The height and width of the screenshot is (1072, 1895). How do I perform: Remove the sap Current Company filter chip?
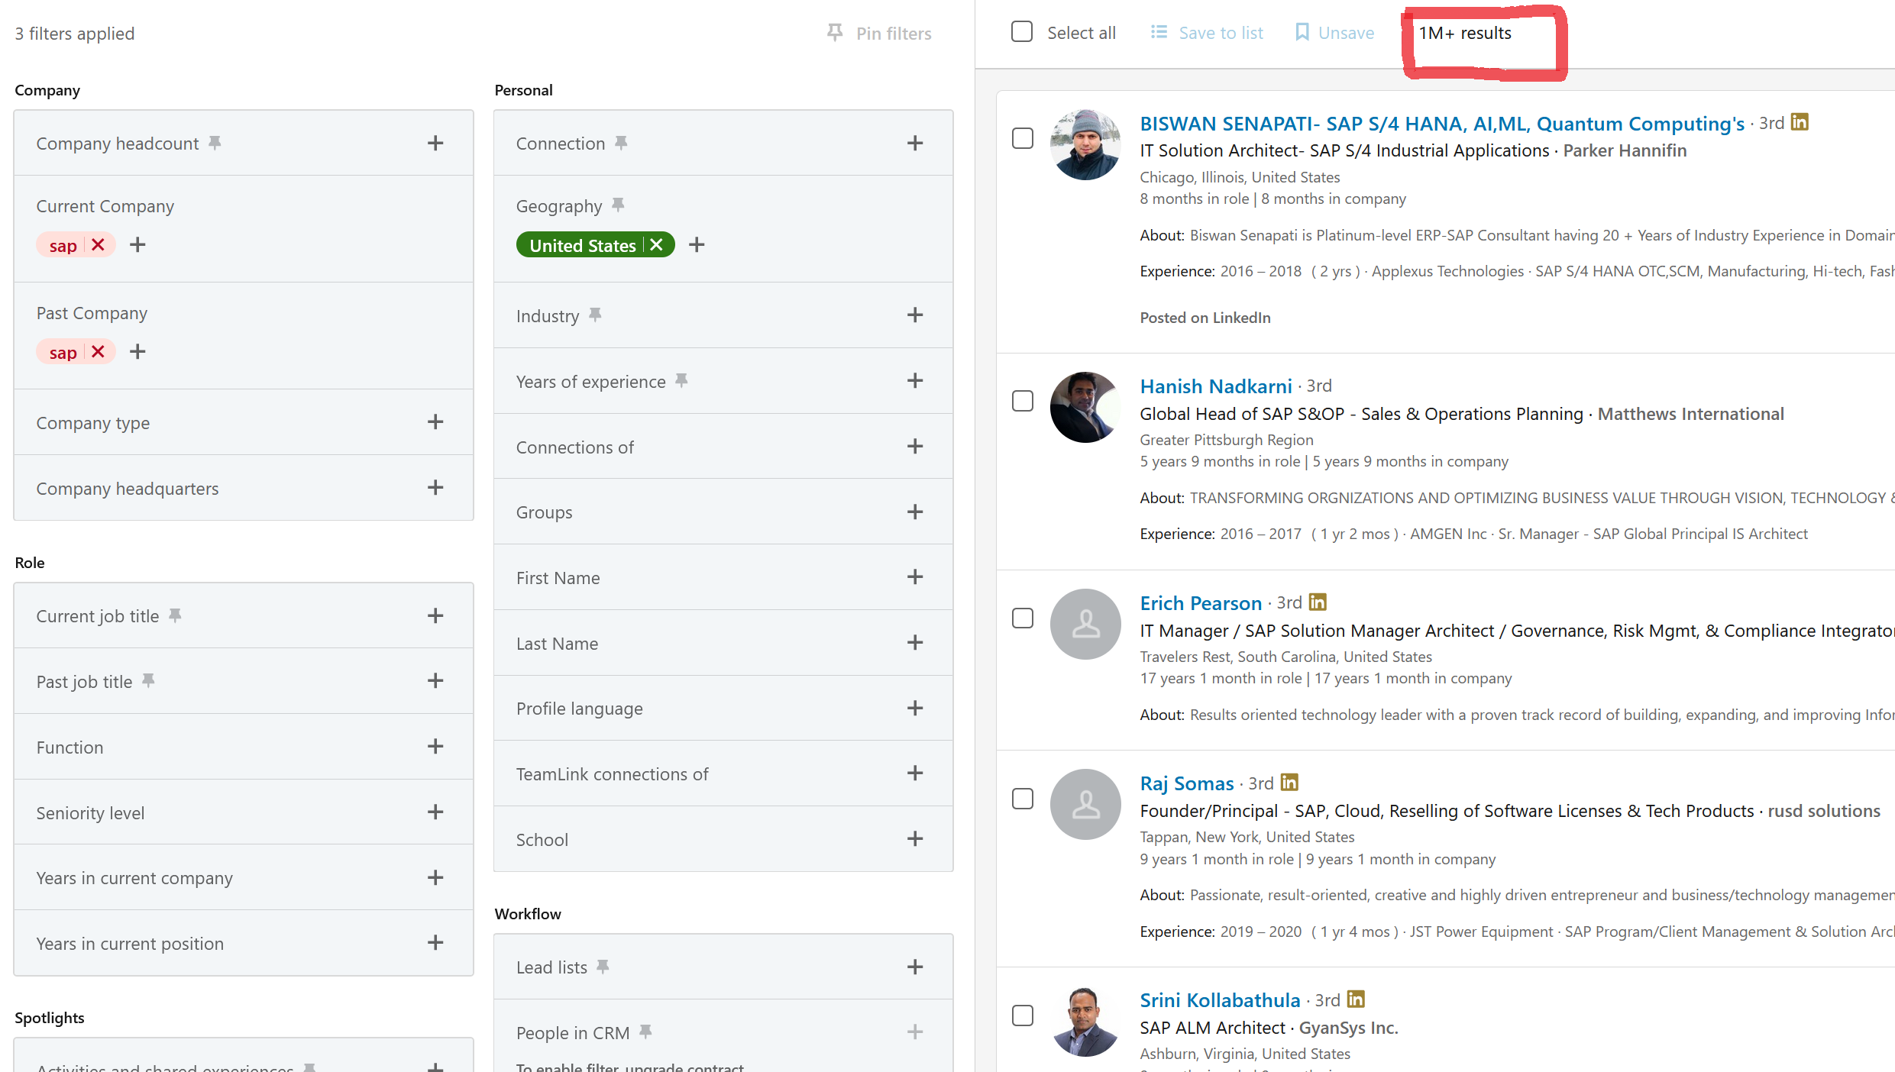click(x=97, y=244)
